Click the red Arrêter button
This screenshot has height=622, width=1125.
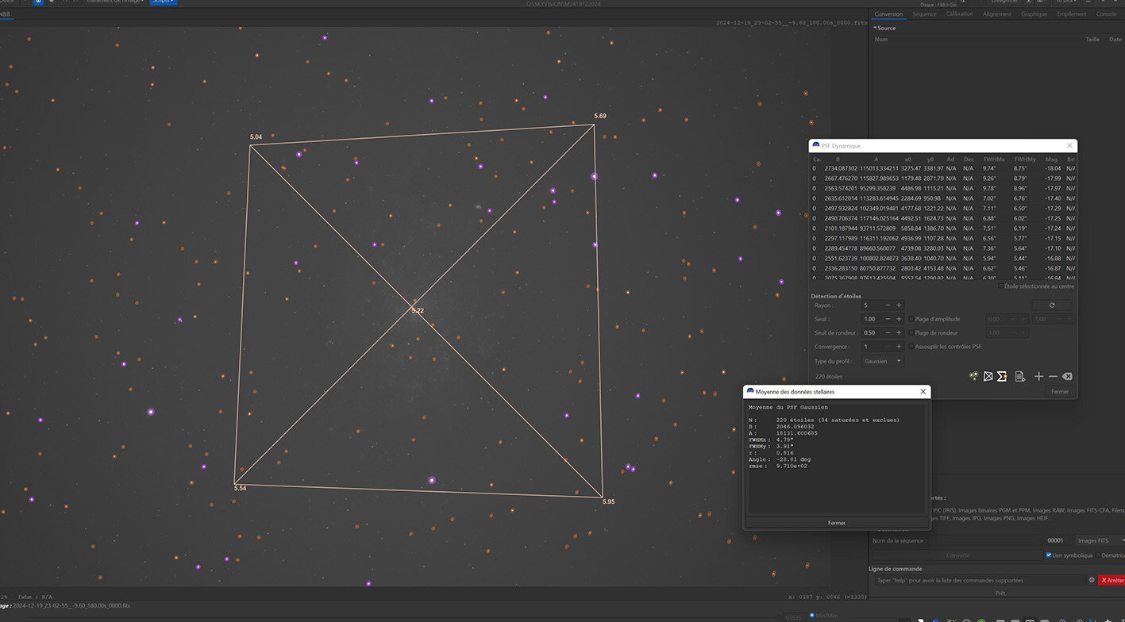pyautogui.click(x=1112, y=580)
